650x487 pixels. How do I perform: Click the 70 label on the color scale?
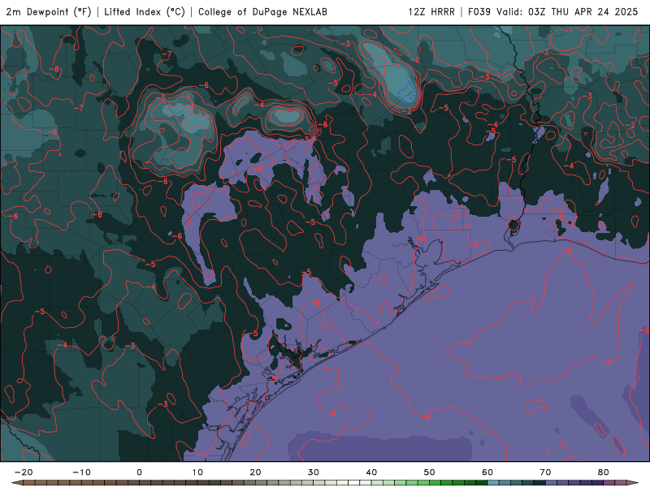[x=545, y=472]
